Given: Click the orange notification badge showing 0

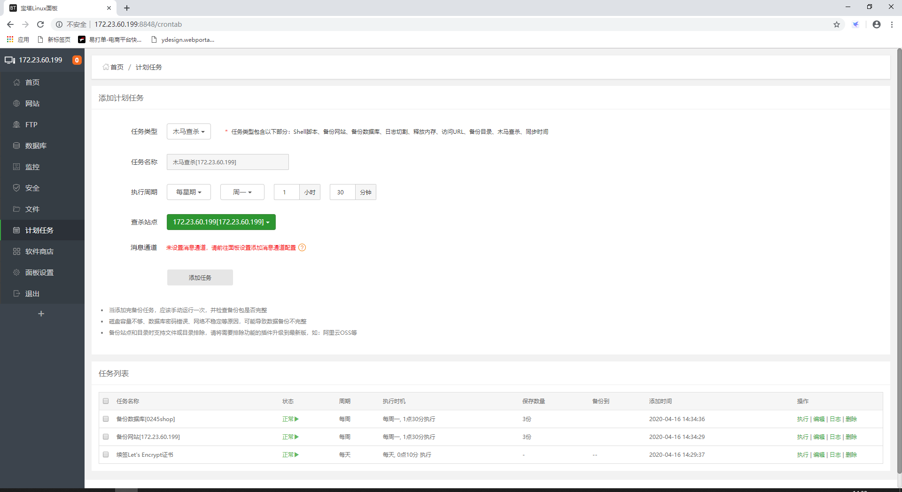Looking at the screenshot, I should 77,60.
